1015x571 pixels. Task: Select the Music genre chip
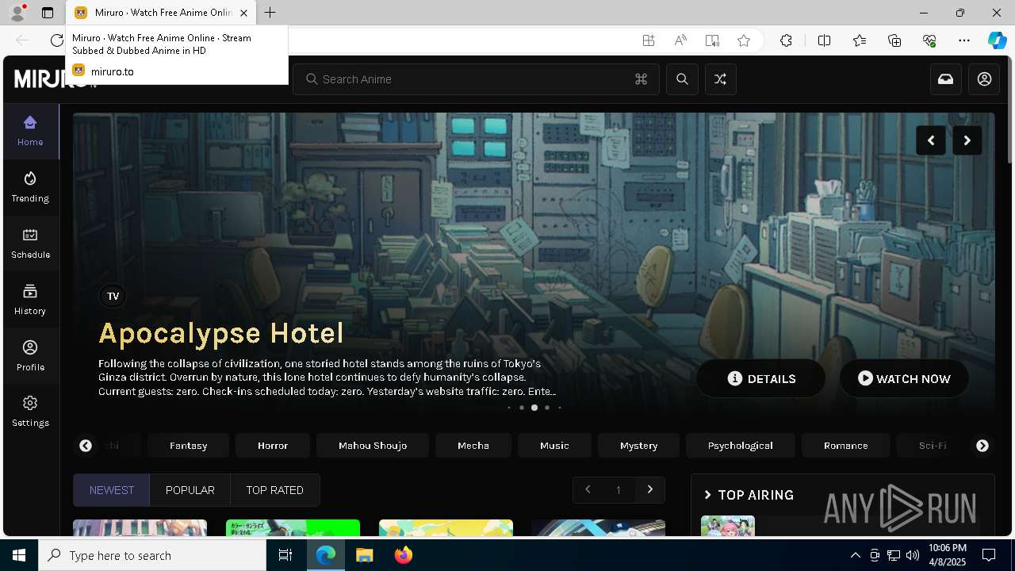(554, 446)
